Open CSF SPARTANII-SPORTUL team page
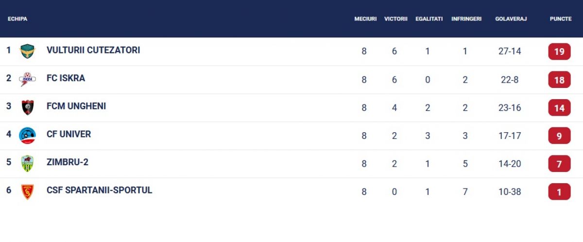Image resolution: width=583 pixels, height=242 pixels. pos(100,190)
